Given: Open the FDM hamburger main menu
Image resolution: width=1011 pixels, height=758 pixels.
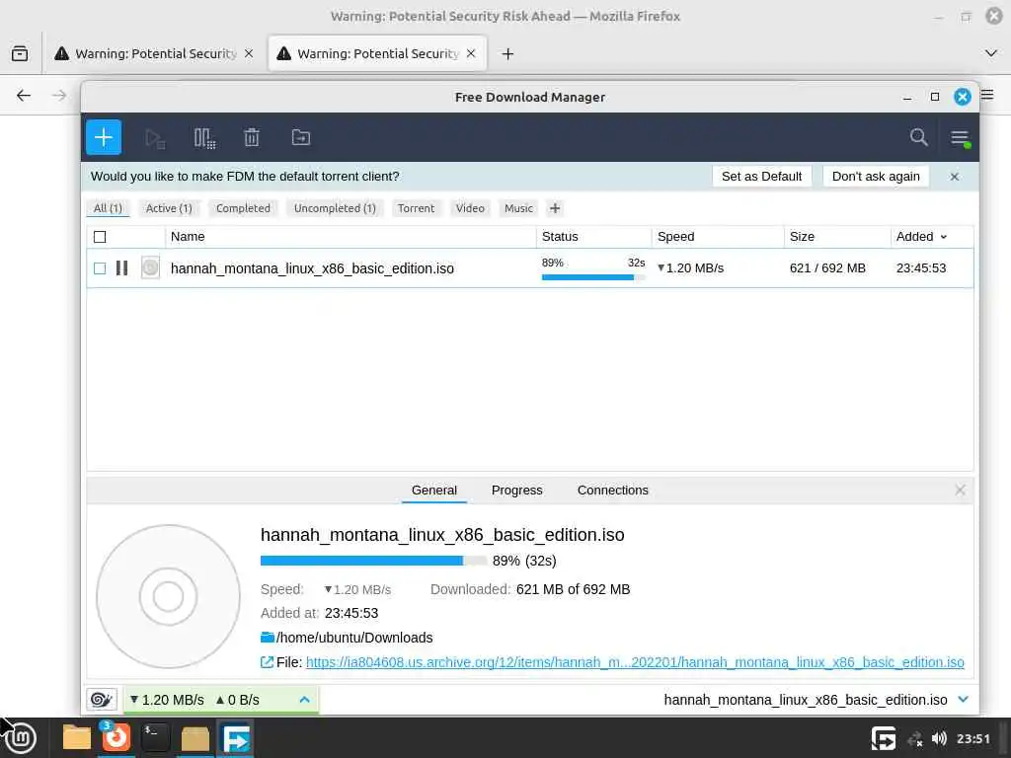Looking at the screenshot, I should pos(960,138).
